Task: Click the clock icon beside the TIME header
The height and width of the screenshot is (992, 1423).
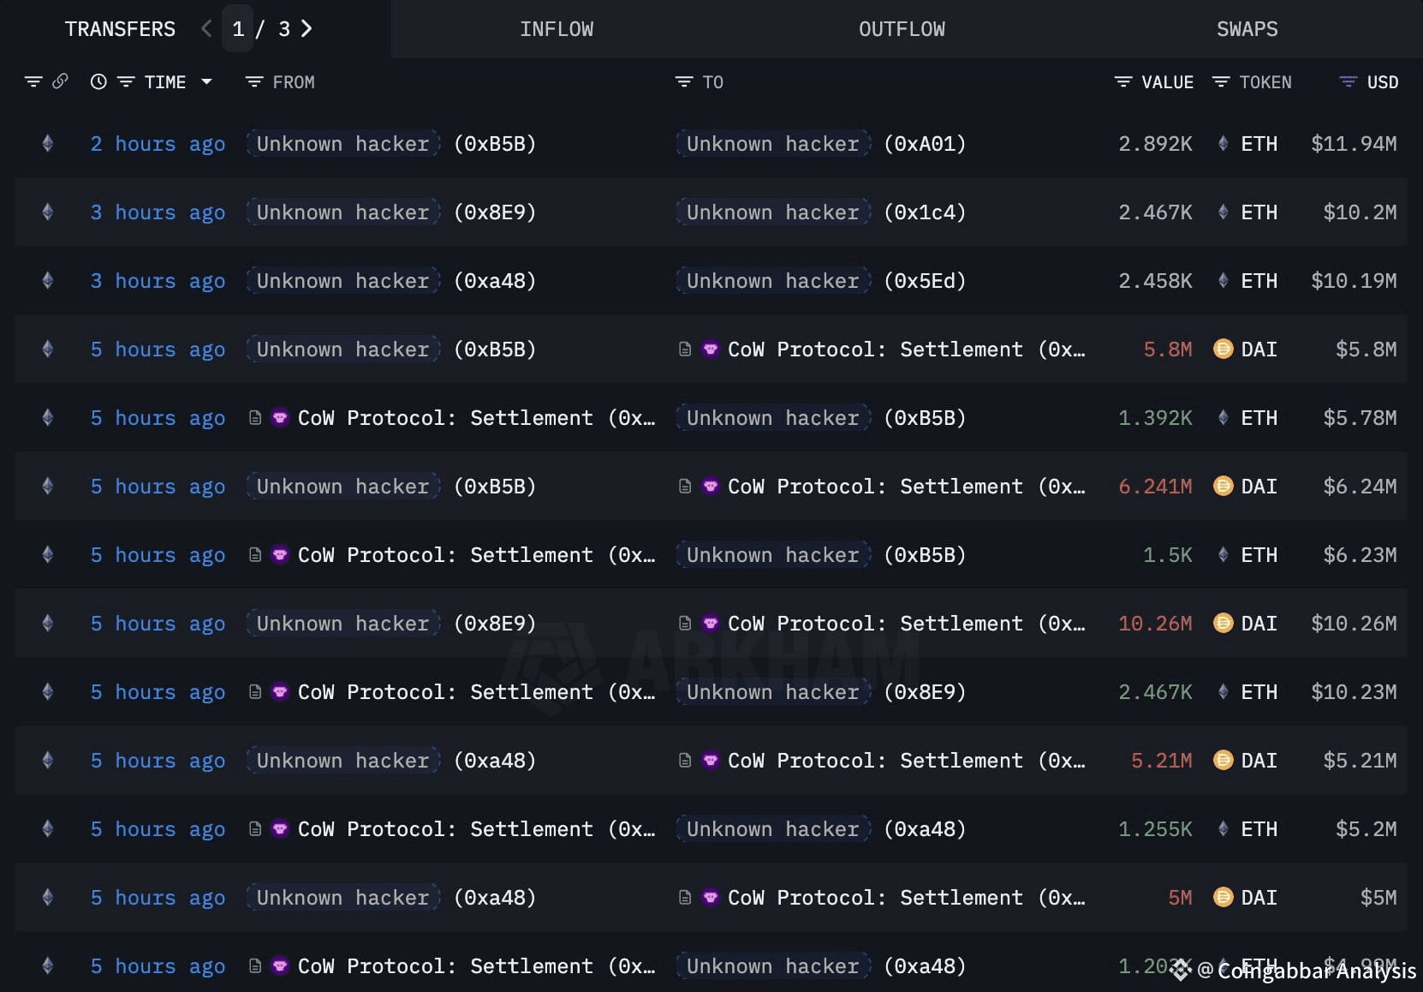Action: (x=97, y=81)
